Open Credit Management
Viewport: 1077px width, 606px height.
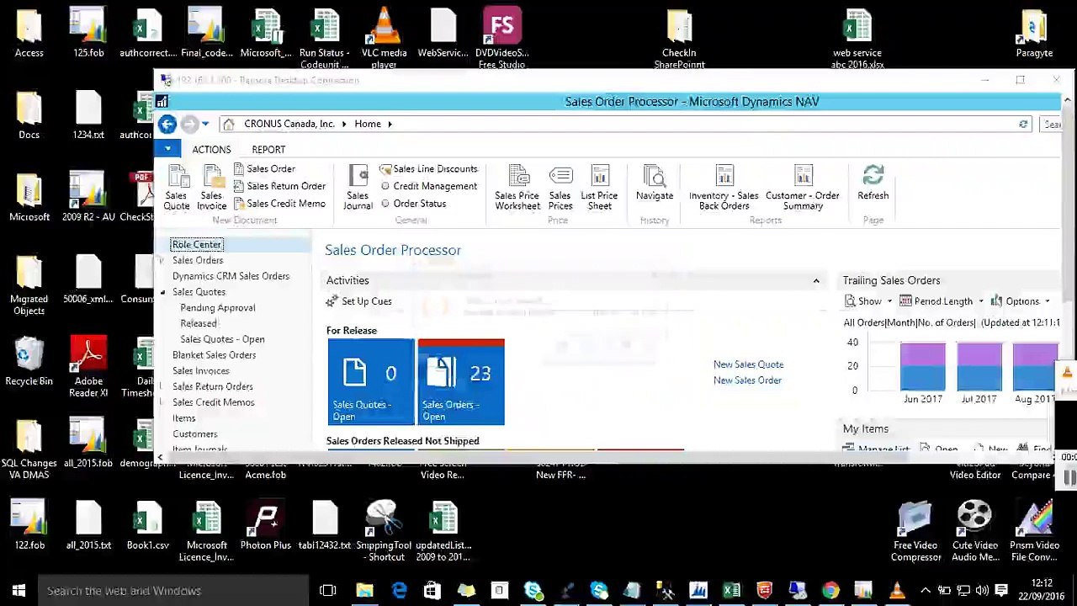(x=428, y=186)
